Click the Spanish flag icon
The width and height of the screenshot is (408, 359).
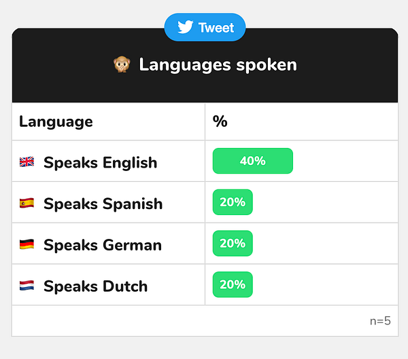click(x=27, y=203)
